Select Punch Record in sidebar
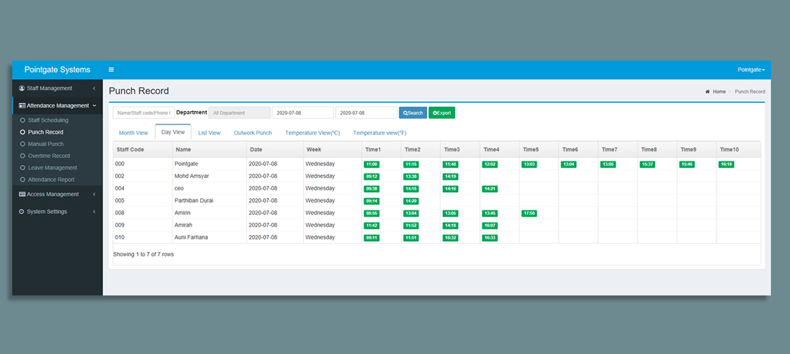This screenshot has height=354, width=790. pos(46,132)
